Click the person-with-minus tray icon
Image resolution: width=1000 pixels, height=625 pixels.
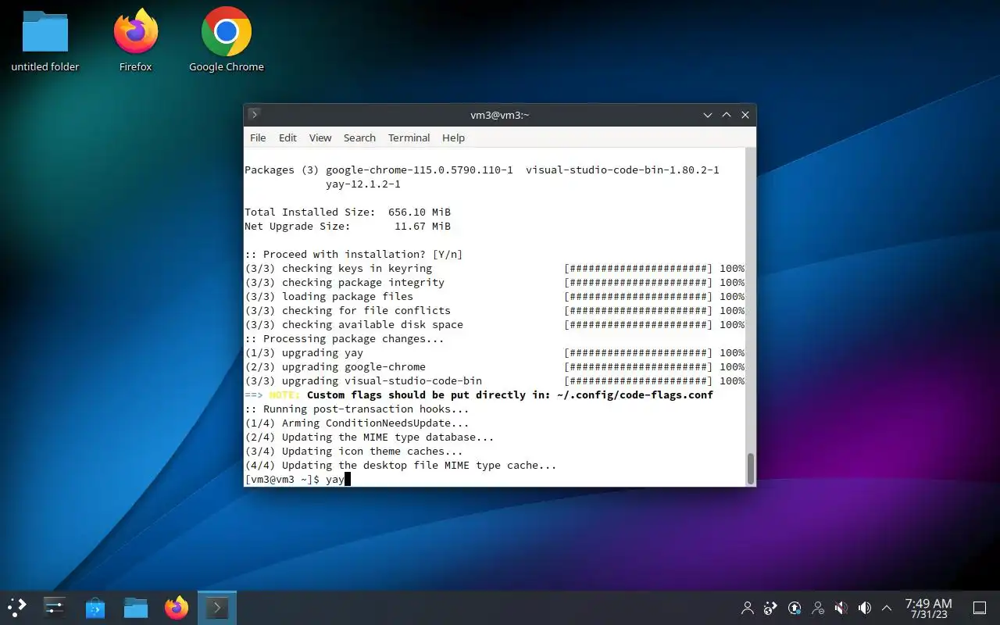(818, 607)
